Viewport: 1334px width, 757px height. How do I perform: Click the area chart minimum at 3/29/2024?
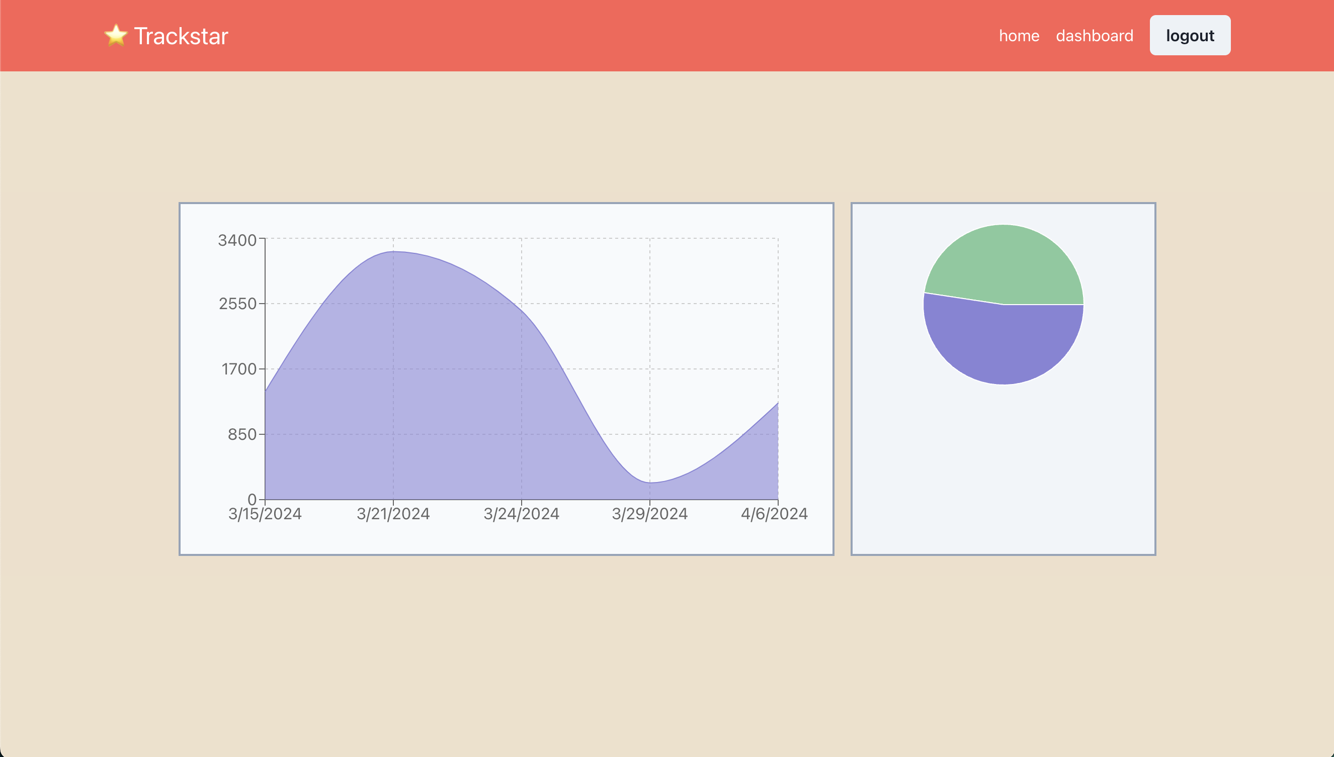coord(649,483)
